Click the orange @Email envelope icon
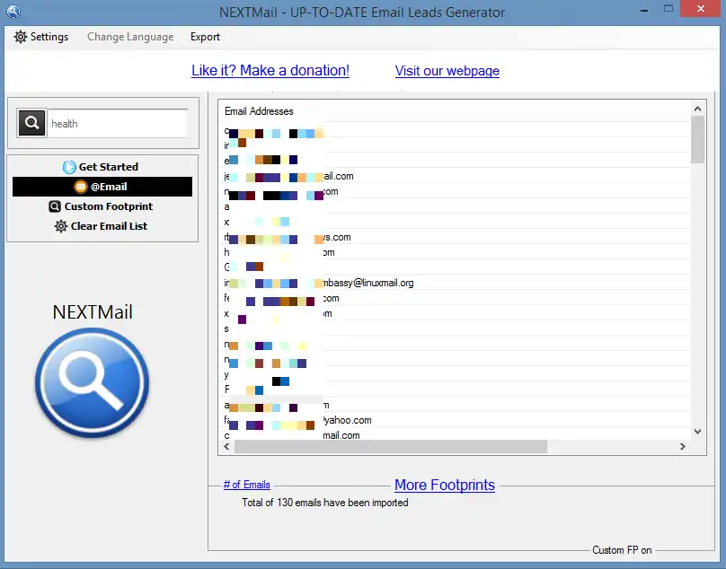The width and height of the screenshot is (726, 569). coord(81,187)
